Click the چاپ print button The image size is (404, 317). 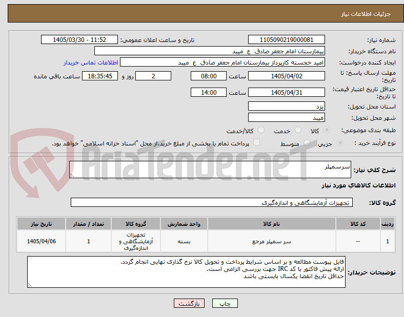click(x=225, y=303)
